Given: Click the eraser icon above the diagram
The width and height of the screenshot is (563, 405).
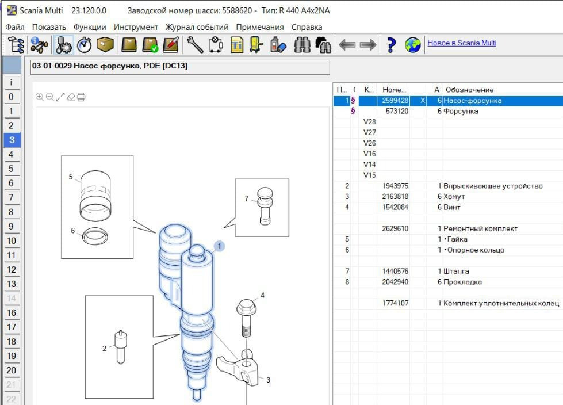Looking at the screenshot, I should tap(71, 97).
